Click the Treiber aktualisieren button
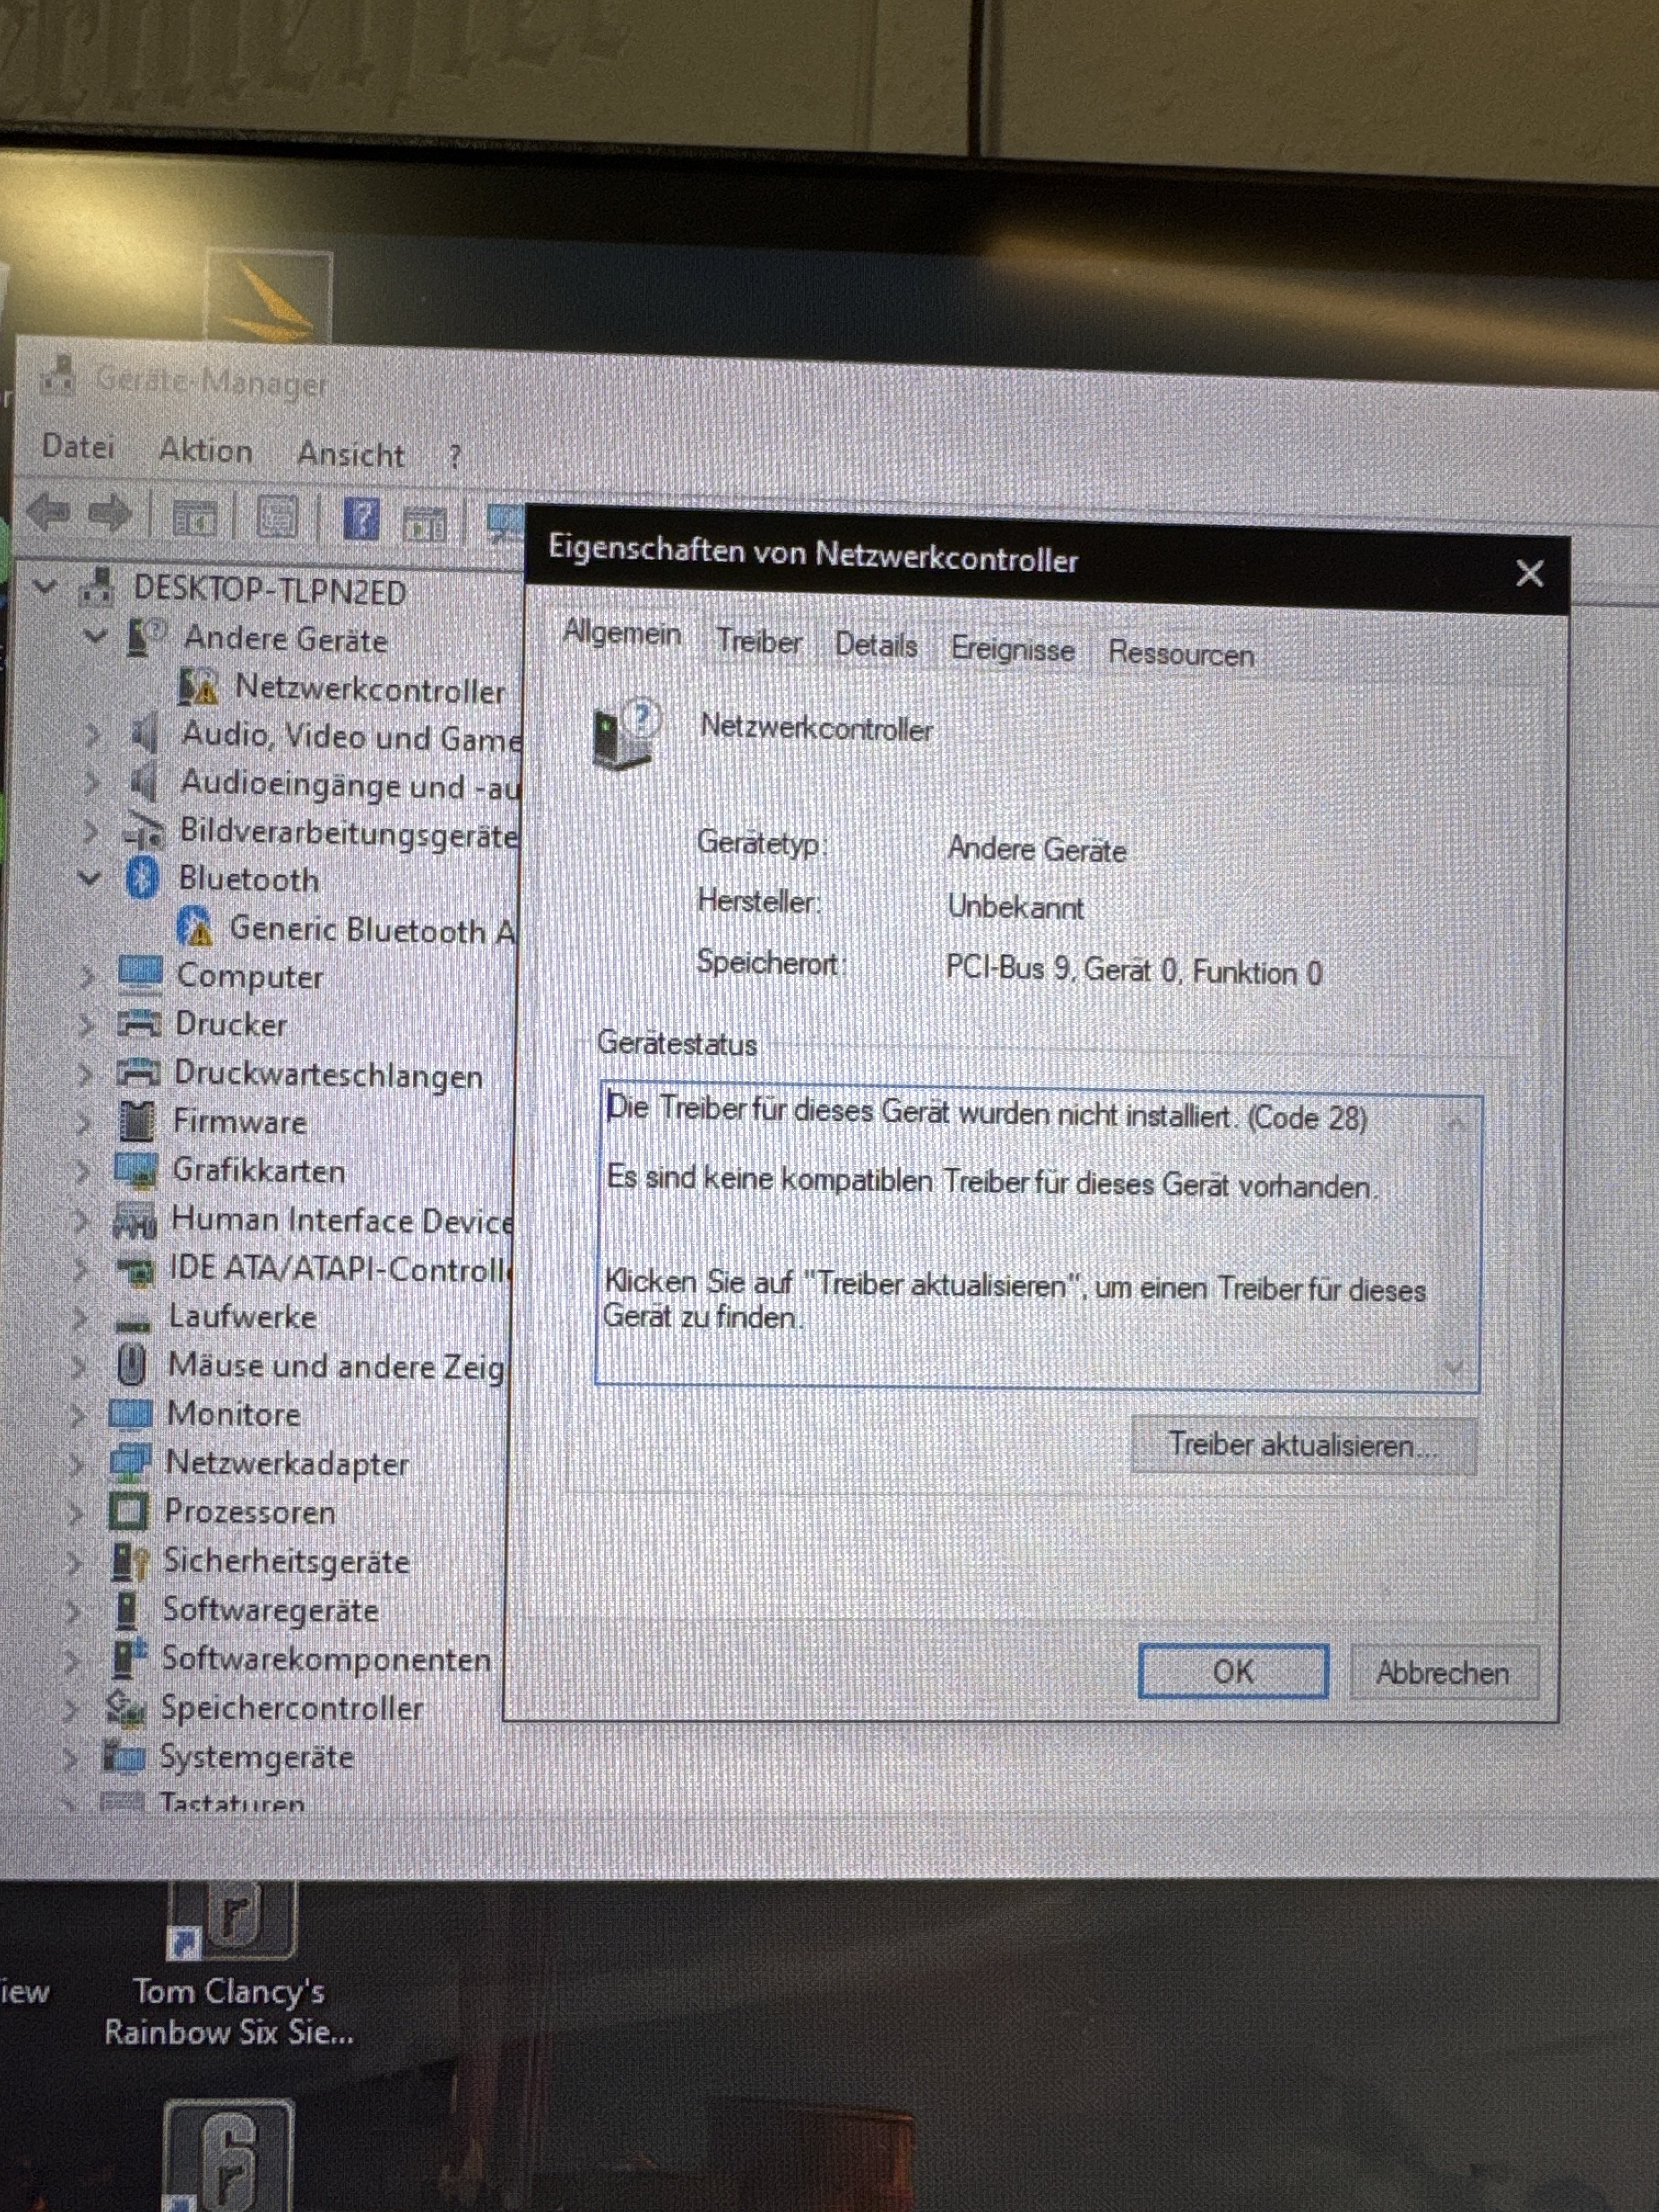This screenshot has height=2212, width=1659. point(1302,1445)
